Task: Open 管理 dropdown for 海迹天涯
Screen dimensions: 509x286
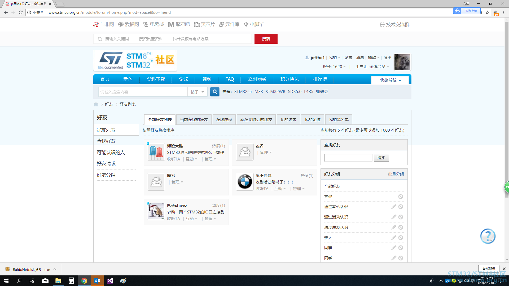Action: pos(210,159)
